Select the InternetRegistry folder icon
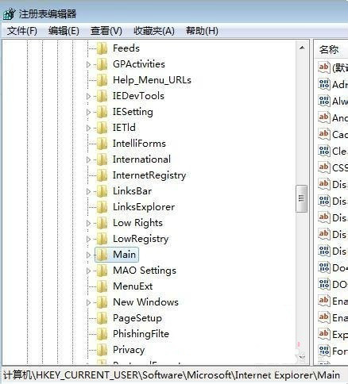348x384 pixels. [x=102, y=175]
